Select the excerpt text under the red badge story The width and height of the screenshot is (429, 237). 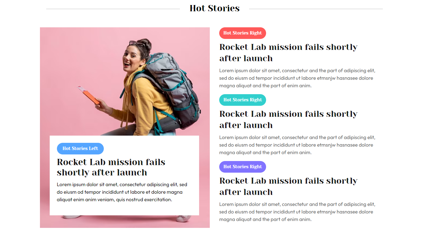297,78
